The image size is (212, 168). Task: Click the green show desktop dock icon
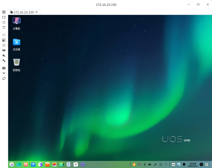[x=19, y=165]
